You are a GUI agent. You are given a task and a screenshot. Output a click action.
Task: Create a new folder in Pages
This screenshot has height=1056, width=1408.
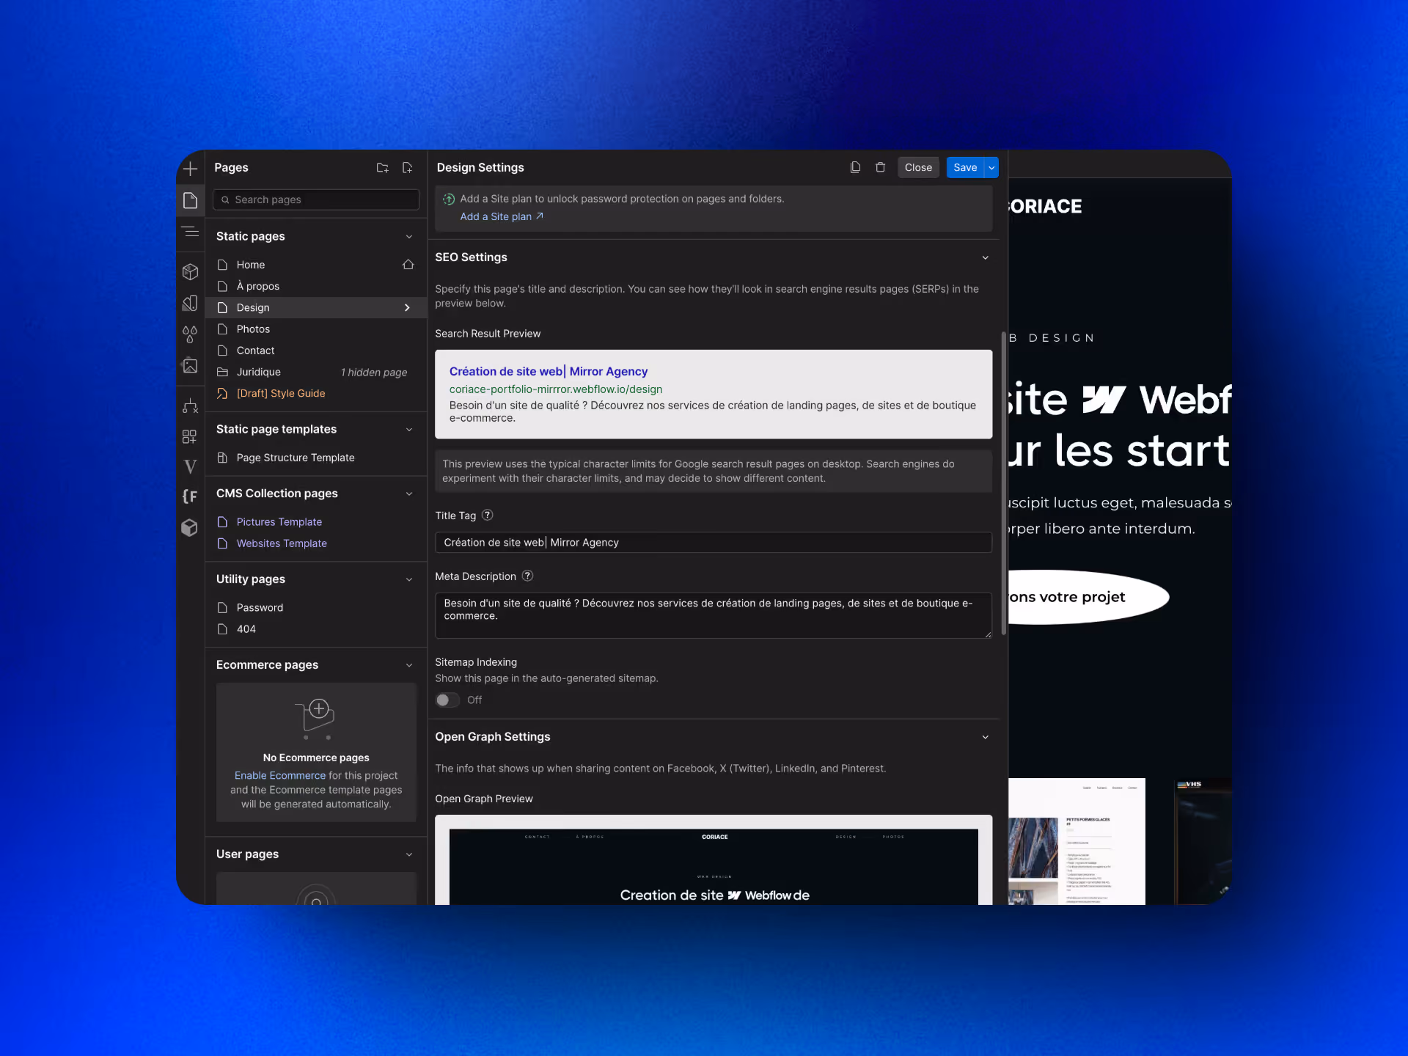(x=382, y=168)
